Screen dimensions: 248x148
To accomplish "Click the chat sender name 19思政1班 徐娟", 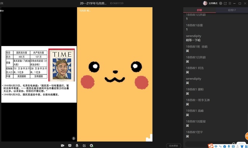I will pyautogui.click(x=197, y=46).
